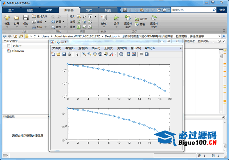Toggle Insert Legend in Figure toolbar

134,54
